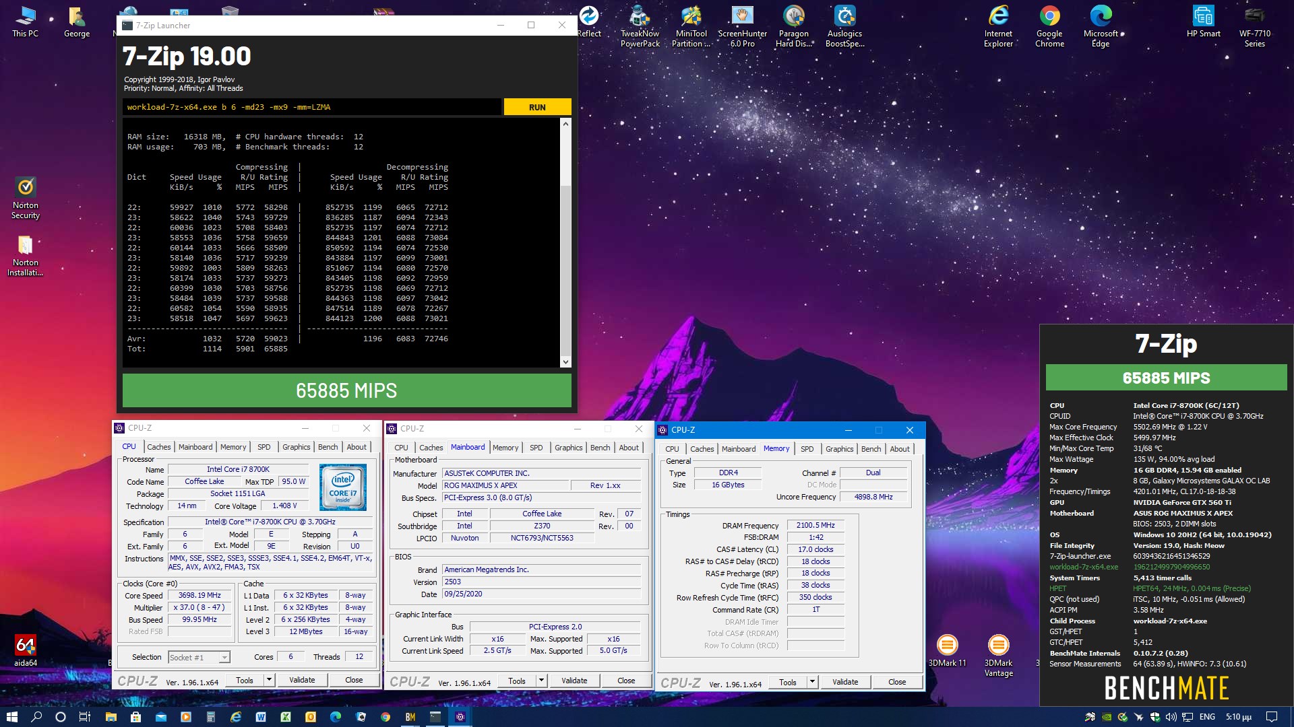This screenshot has height=727, width=1294.
Task: Launch Auslogics BoostSpeed shortcut
Action: point(844,27)
